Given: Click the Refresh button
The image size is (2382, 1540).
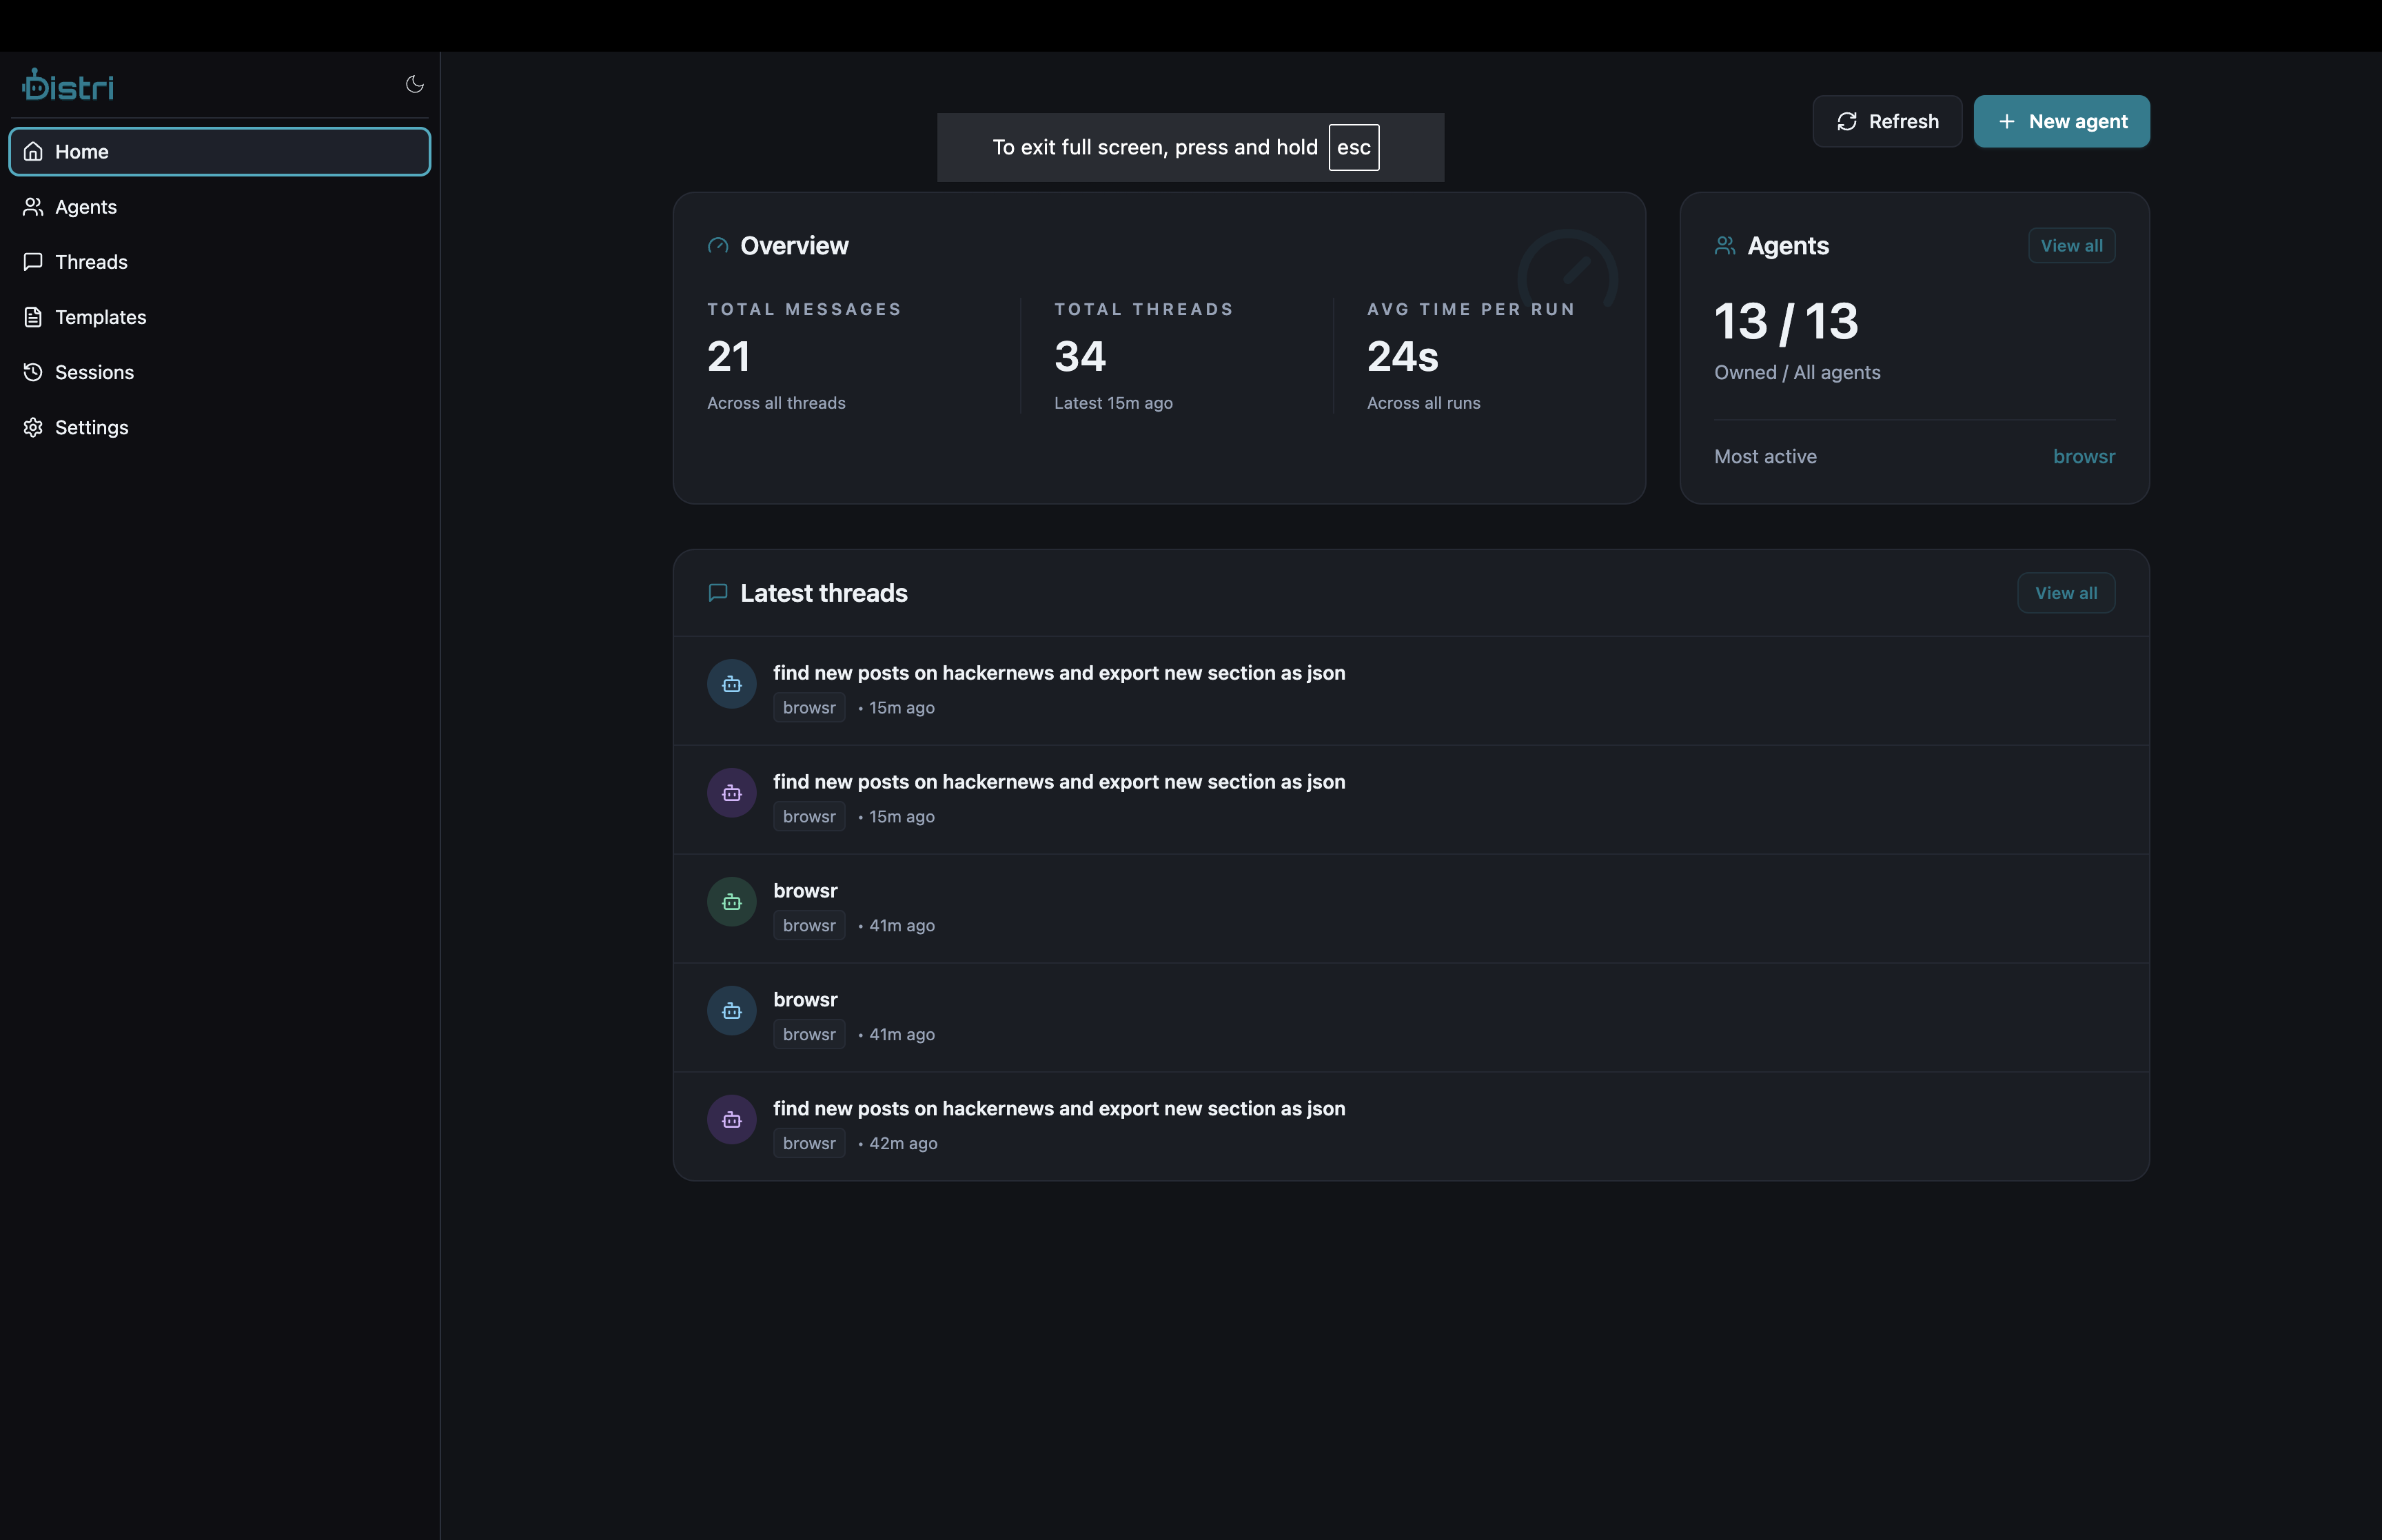Looking at the screenshot, I should (1887, 121).
